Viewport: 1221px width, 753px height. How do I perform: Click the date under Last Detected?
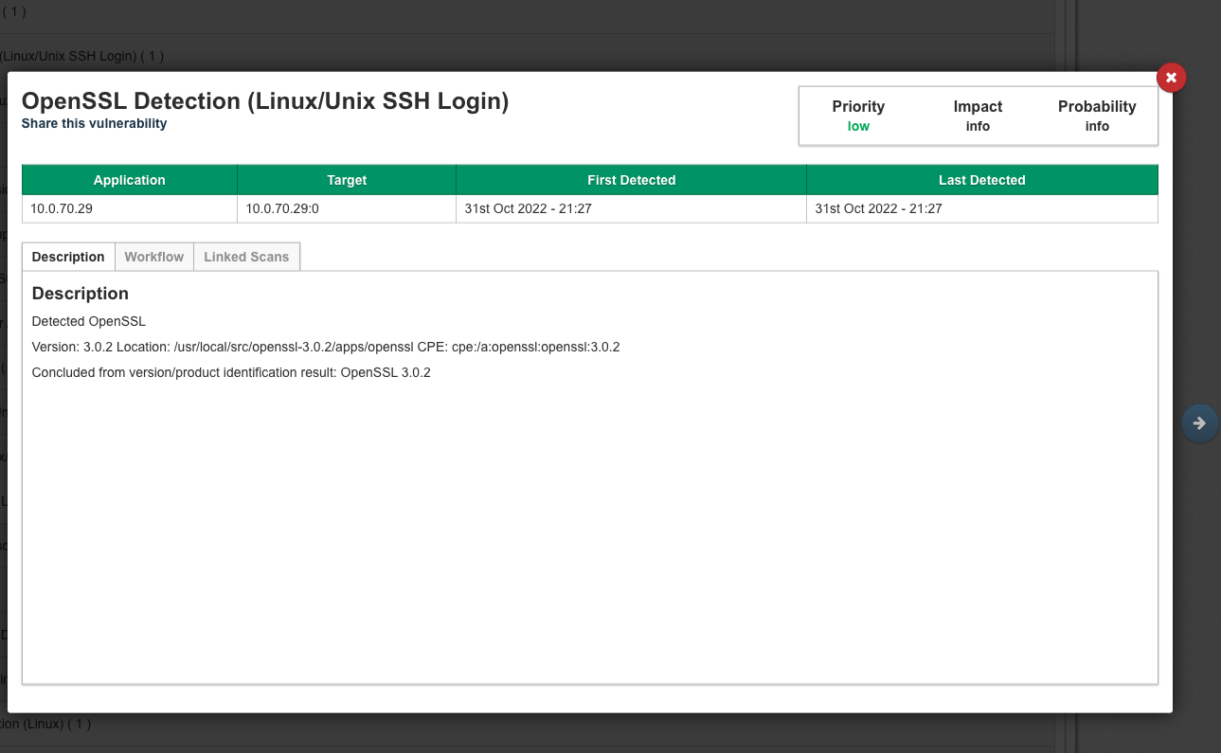click(878, 208)
